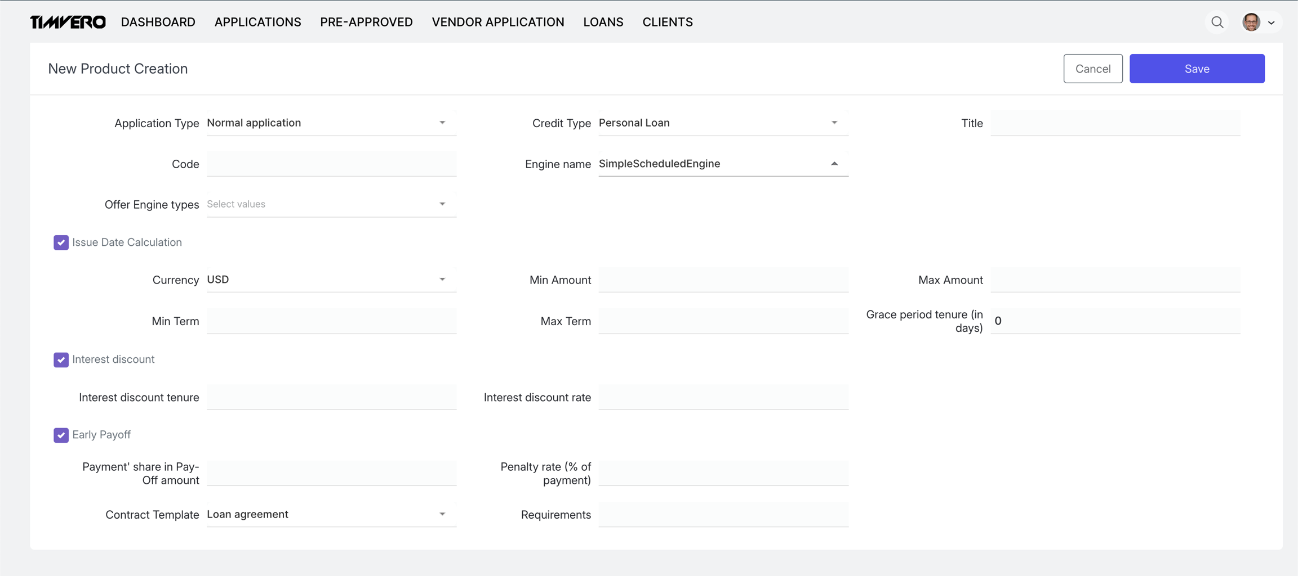Click the Cancel button
This screenshot has width=1298, height=576.
click(x=1092, y=69)
